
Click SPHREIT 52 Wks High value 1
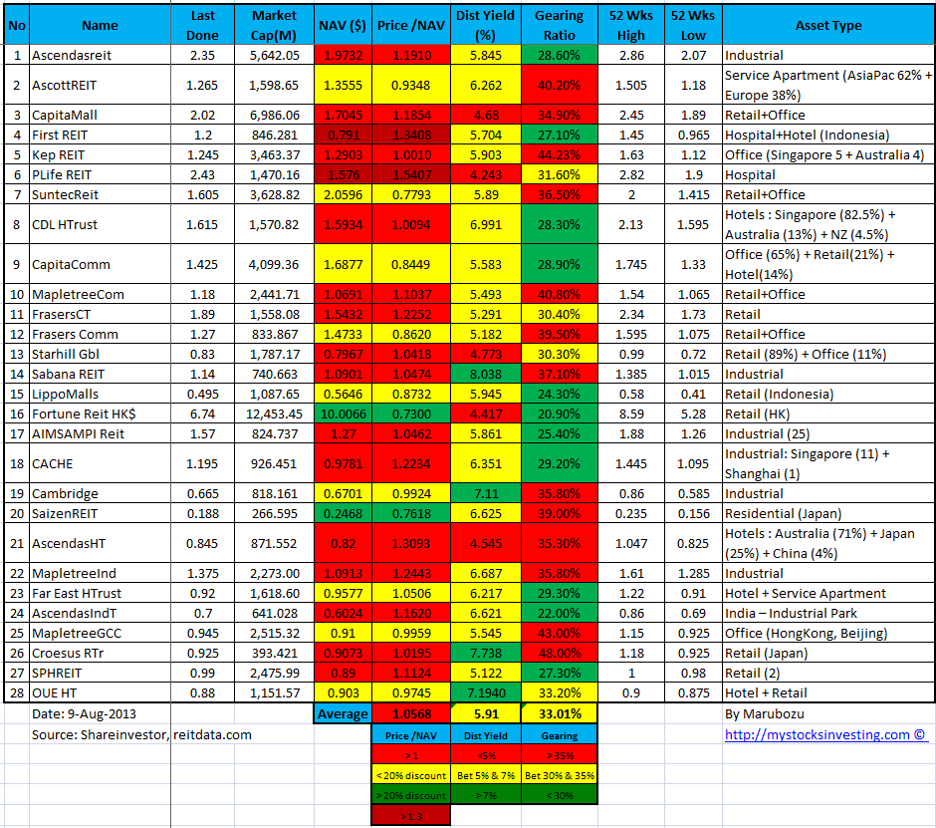coord(631,673)
